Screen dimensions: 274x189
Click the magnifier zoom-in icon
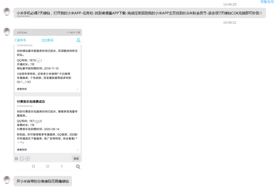click(x=78, y=167)
